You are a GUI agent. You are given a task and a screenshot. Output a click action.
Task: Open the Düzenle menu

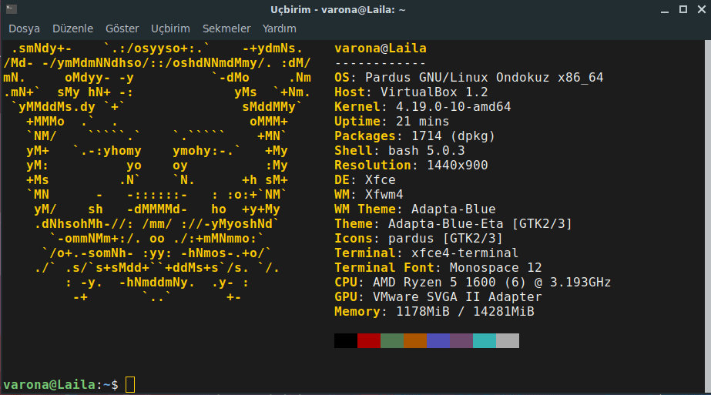pos(72,28)
